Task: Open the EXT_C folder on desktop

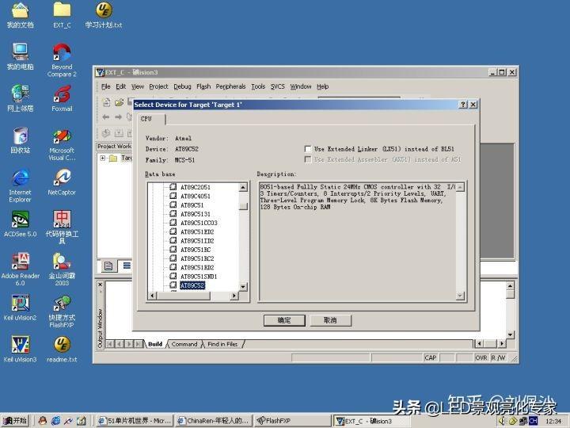Action: 63,14
